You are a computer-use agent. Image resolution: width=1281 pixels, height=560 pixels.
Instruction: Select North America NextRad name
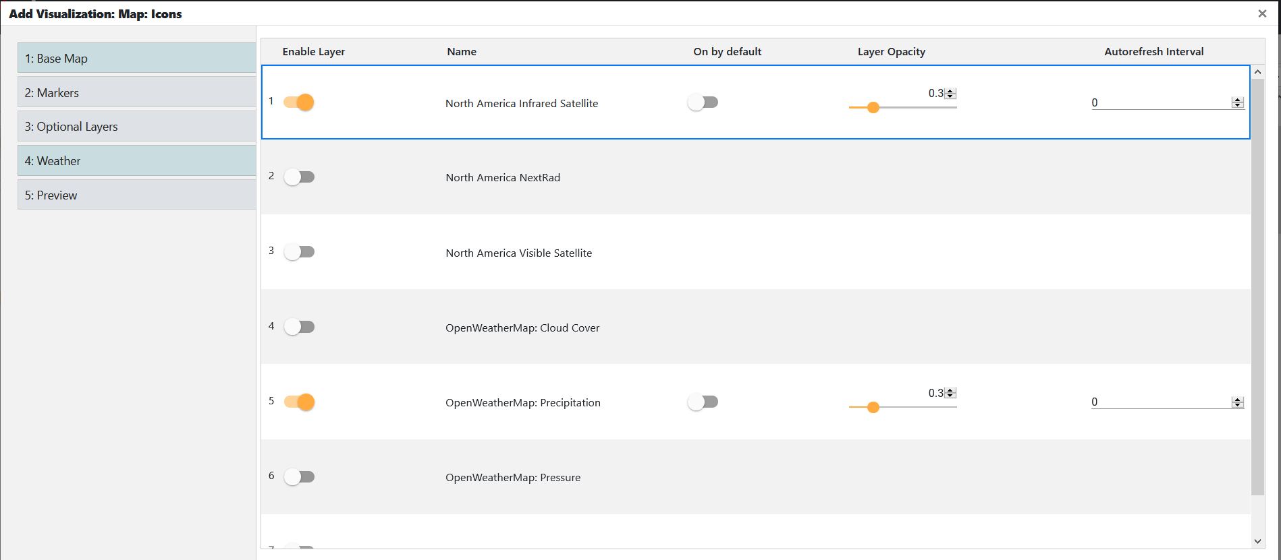coord(503,177)
